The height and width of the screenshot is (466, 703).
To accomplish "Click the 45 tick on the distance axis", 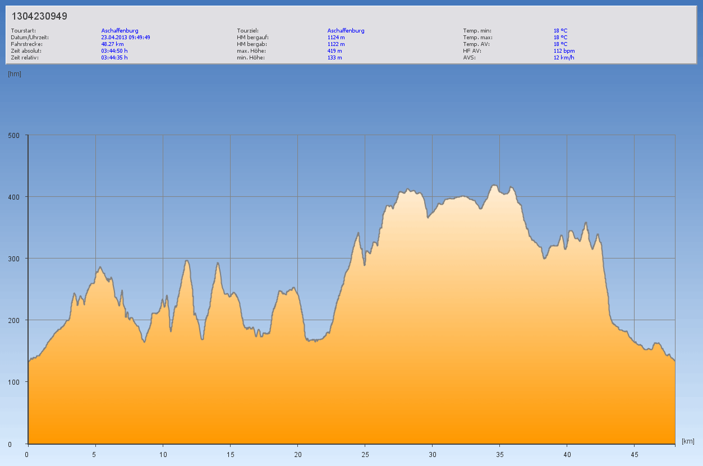I will [634, 454].
